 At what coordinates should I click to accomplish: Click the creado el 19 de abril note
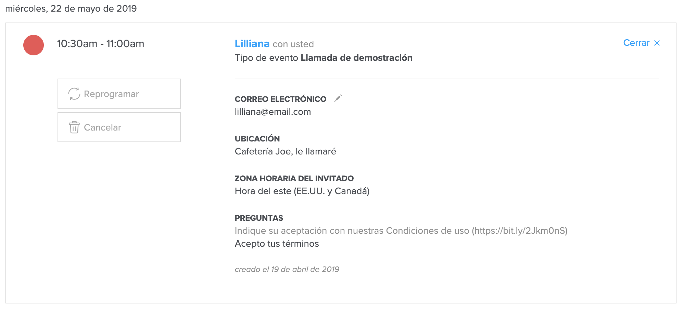pos(287,269)
